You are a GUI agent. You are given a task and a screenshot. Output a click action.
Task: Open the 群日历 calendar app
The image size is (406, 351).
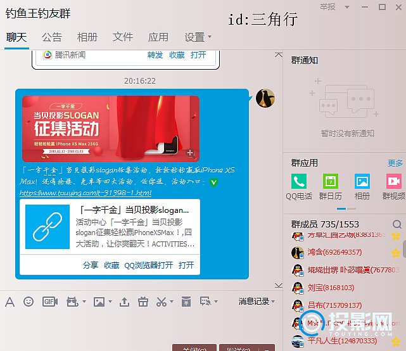[331, 181]
